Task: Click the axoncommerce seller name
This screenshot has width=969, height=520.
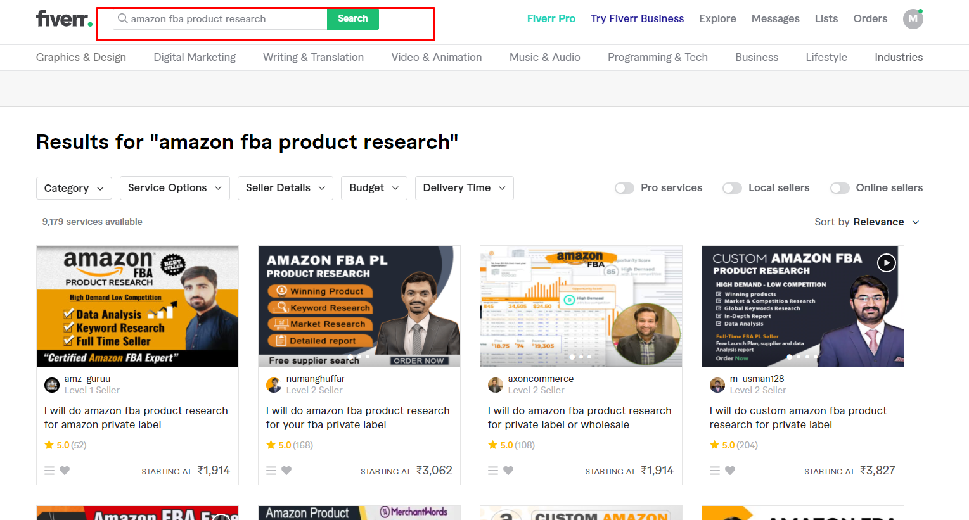Action: [x=541, y=379]
